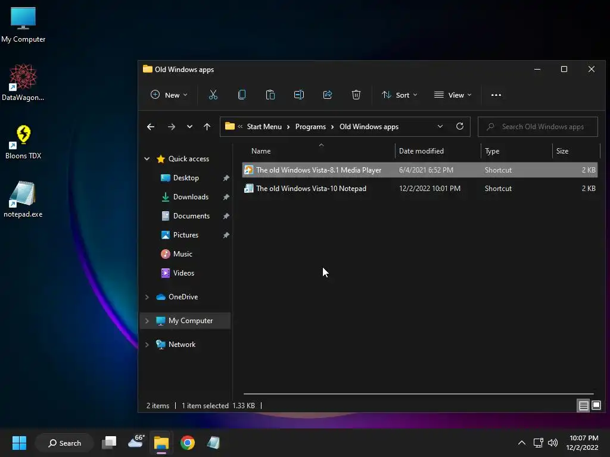
Task: Click the horizontal scrollbar in file list
Action: [419, 394]
